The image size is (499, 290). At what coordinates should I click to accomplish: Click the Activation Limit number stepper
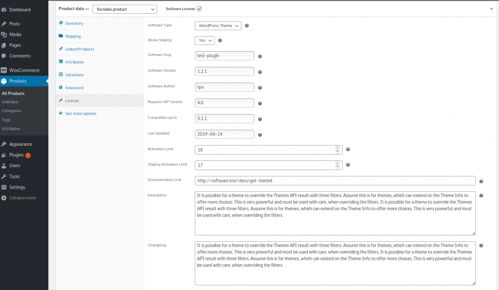point(337,150)
